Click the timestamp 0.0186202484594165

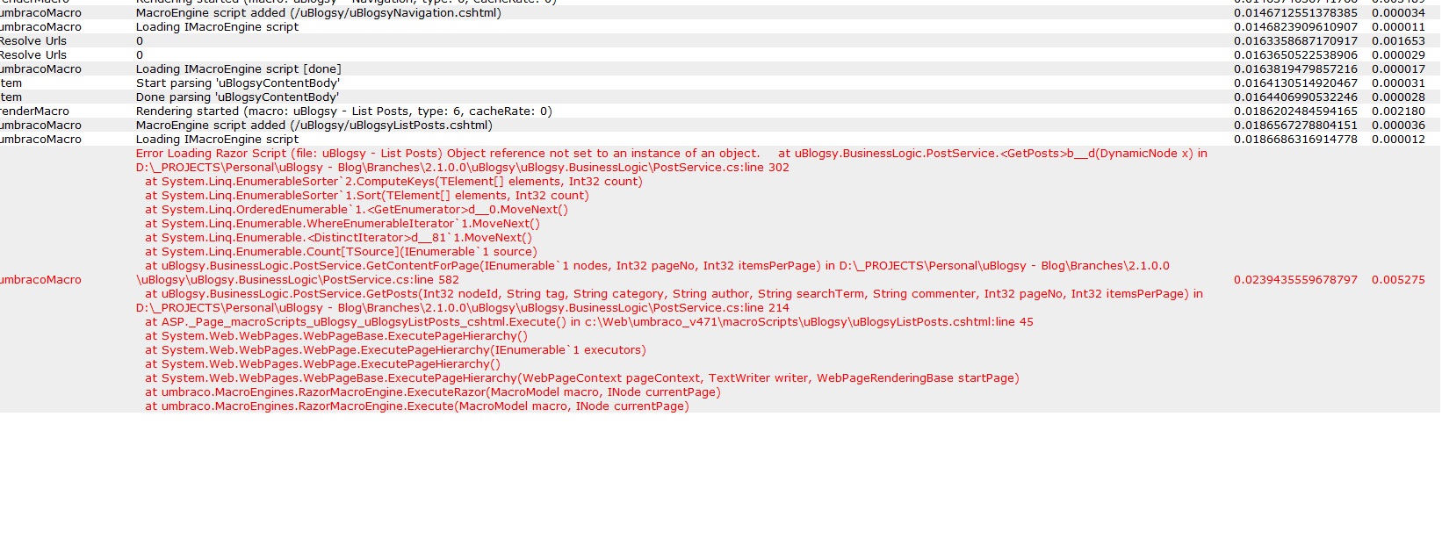coord(1295,111)
